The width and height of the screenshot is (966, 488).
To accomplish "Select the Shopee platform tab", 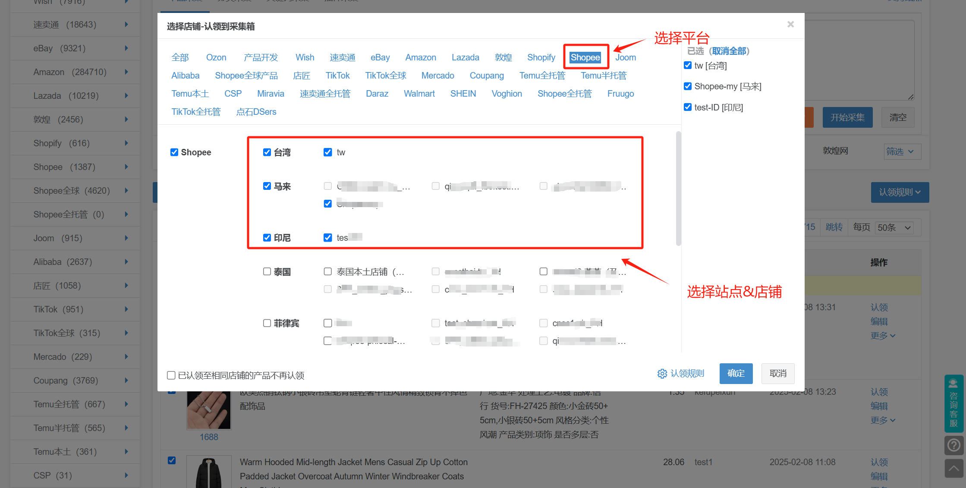I will 585,57.
